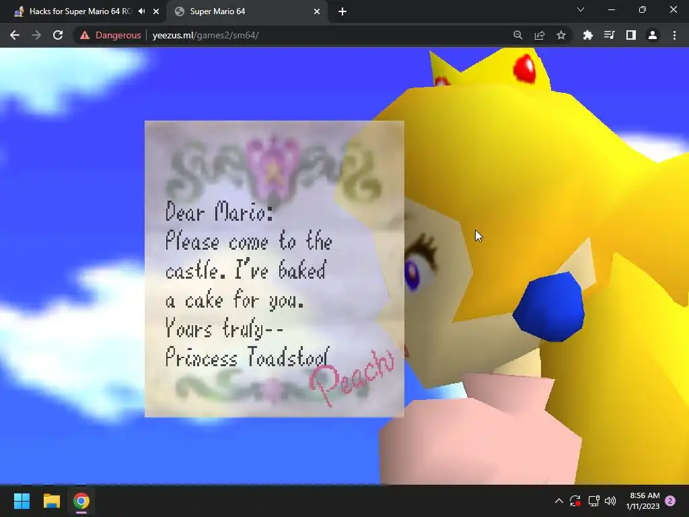Open the notification badge
Screen dimensions: 689x517
670,501
